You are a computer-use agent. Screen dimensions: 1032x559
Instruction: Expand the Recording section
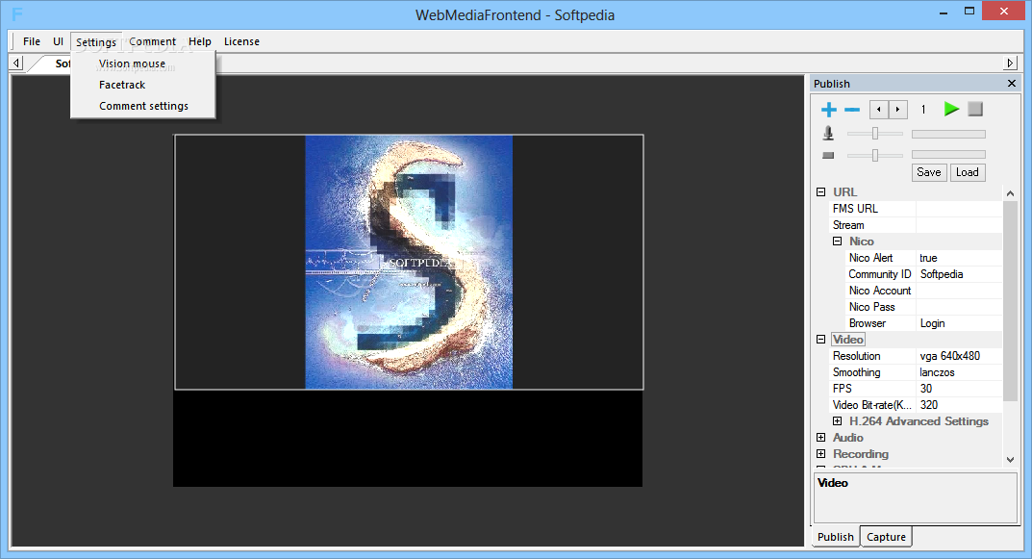pos(820,454)
